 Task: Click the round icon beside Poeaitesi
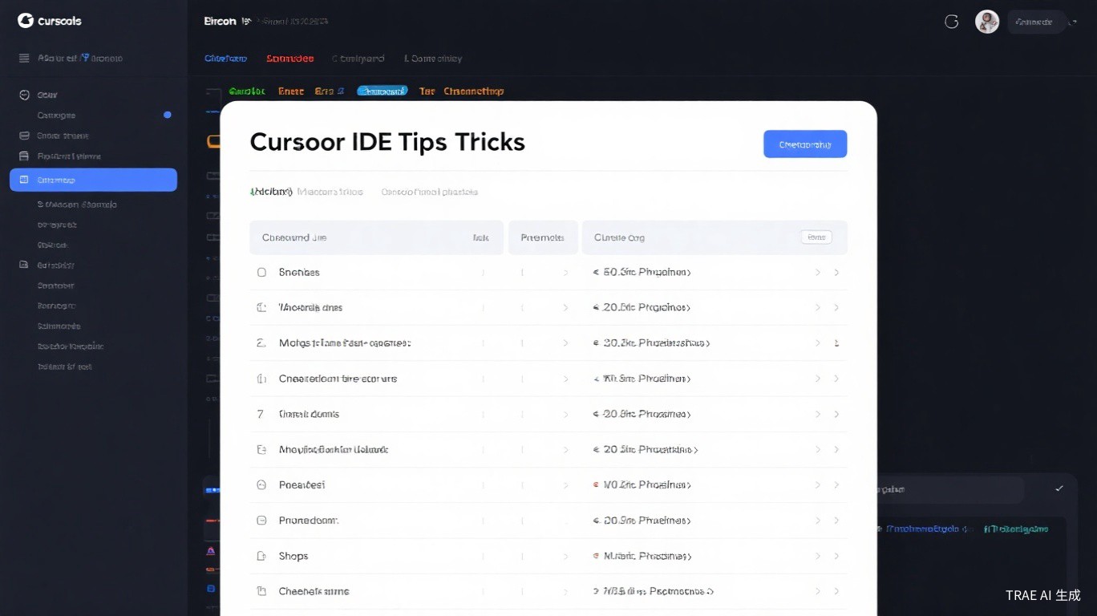(x=261, y=484)
